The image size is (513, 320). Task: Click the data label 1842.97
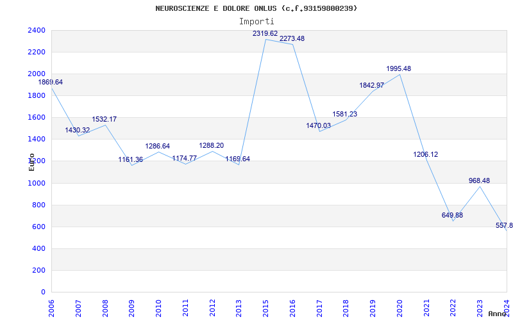click(372, 86)
